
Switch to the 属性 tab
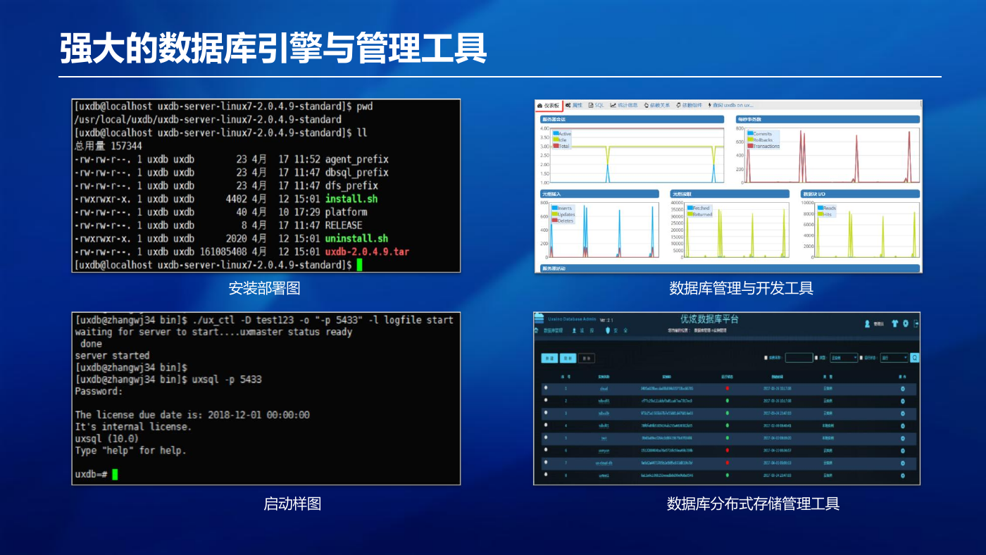pos(574,106)
